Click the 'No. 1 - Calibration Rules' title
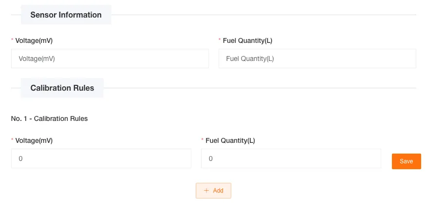 click(x=49, y=118)
